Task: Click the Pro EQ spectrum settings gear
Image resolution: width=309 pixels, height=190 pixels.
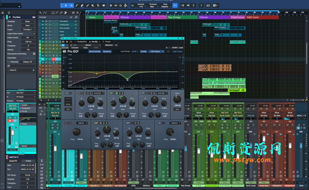Action: (168, 52)
